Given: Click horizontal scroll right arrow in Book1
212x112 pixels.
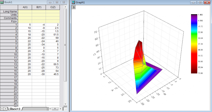Looking at the screenshot, I should (x=60, y=109).
